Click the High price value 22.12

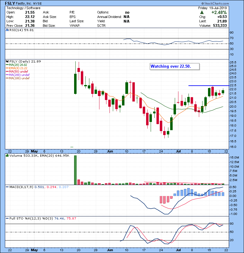(30, 17)
